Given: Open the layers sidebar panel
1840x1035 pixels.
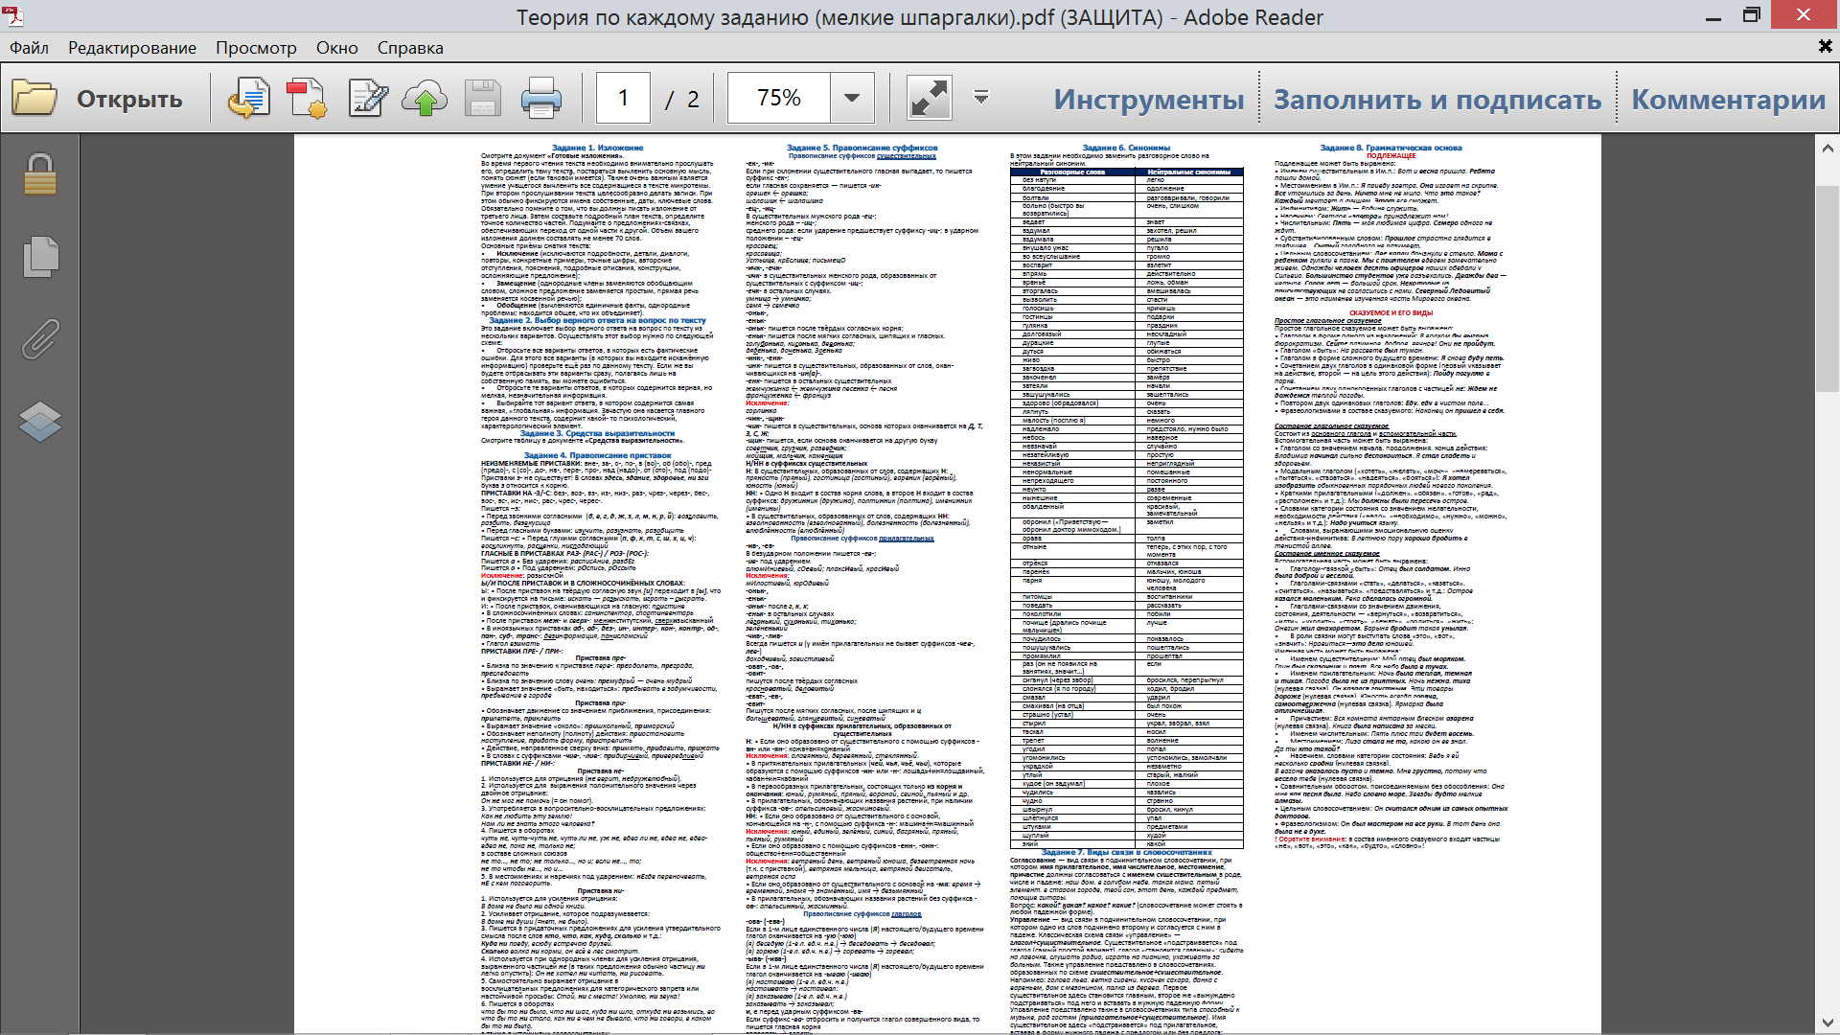Looking at the screenshot, I should (39, 422).
